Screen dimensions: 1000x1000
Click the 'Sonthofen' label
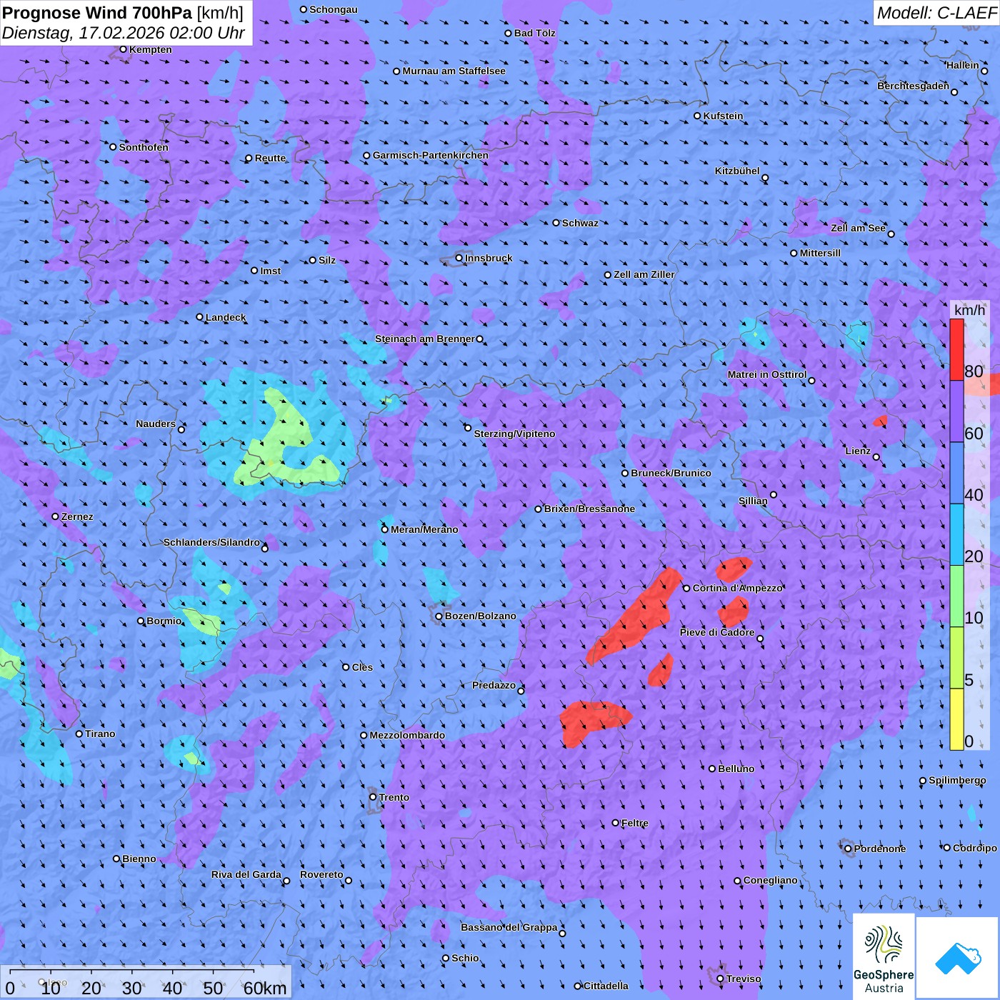[144, 147]
